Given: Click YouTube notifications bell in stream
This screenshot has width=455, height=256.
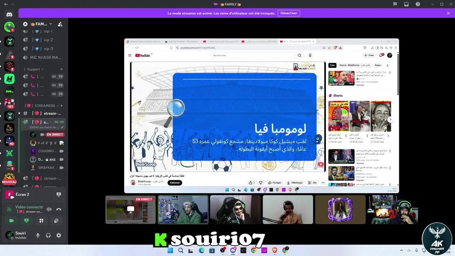Looking at the screenshot, I should [381, 55].
